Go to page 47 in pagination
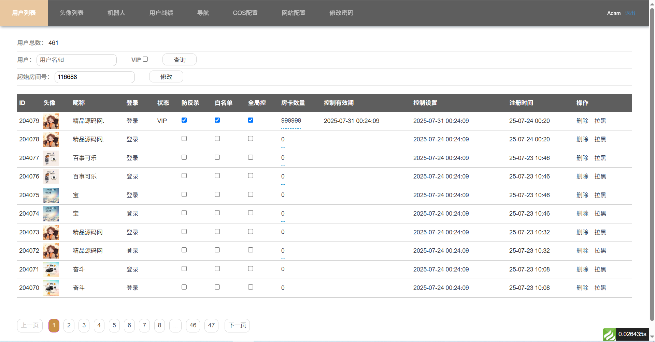This screenshot has width=655, height=342. pyautogui.click(x=211, y=325)
